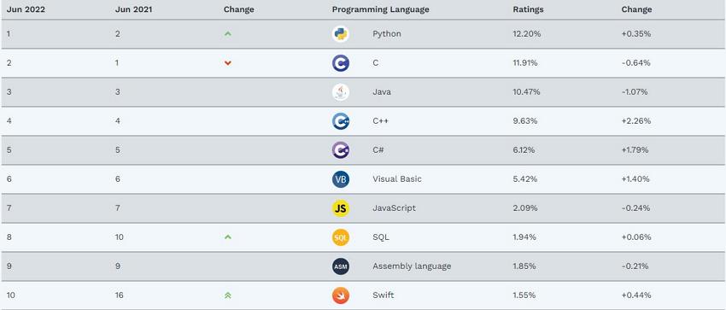The image size is (726, 310).
Task: Click the yellow JavaScript JS icon
Action: pos(340,208)
